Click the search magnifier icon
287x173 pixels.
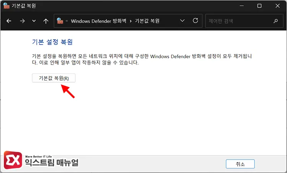tap(276, 21)
